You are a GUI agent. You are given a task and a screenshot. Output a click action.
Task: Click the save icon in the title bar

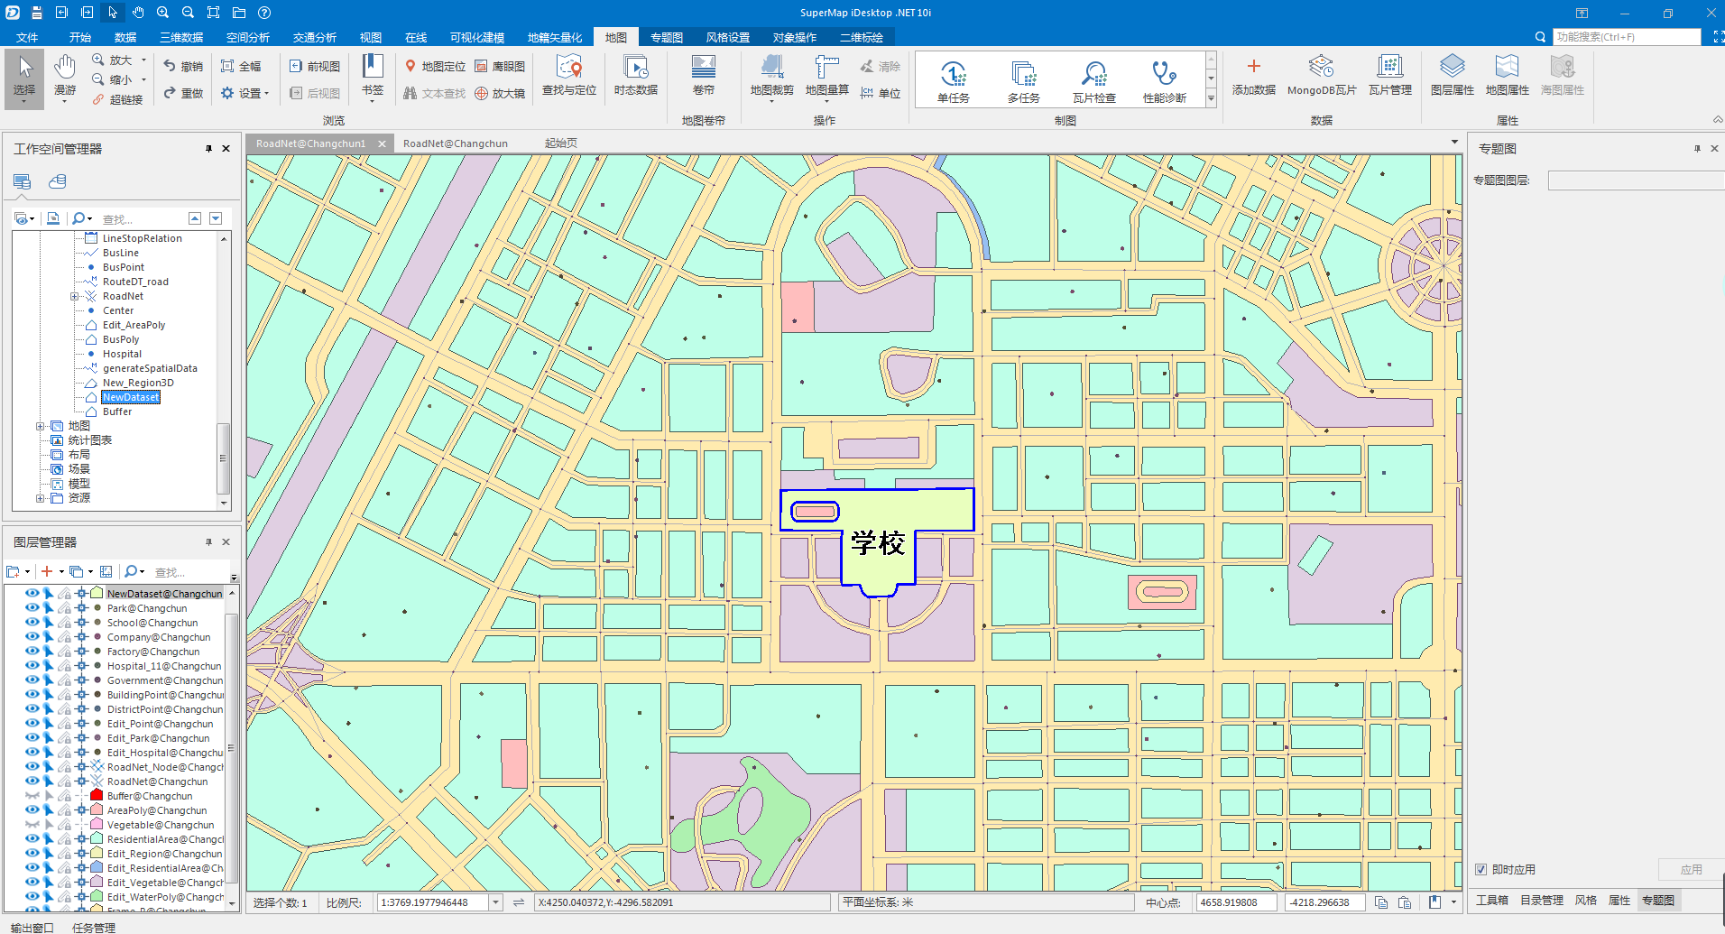point(37,13)
